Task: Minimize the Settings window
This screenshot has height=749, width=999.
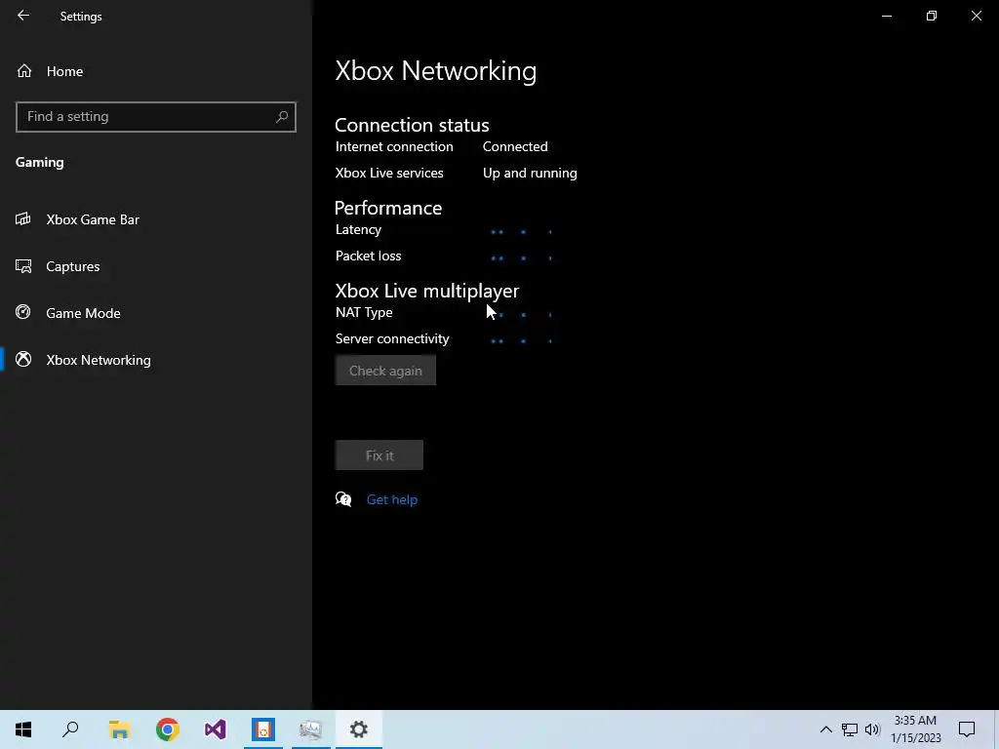Action: pyautogui.click(x=886, y=16)
